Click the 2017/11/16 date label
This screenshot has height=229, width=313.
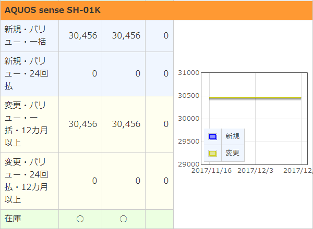pos(212,171)
